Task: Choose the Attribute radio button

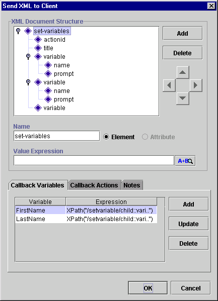Action: (145, 137)
